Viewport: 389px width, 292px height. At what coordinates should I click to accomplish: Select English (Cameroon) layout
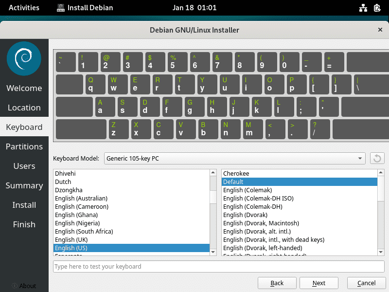click(131, 206)
